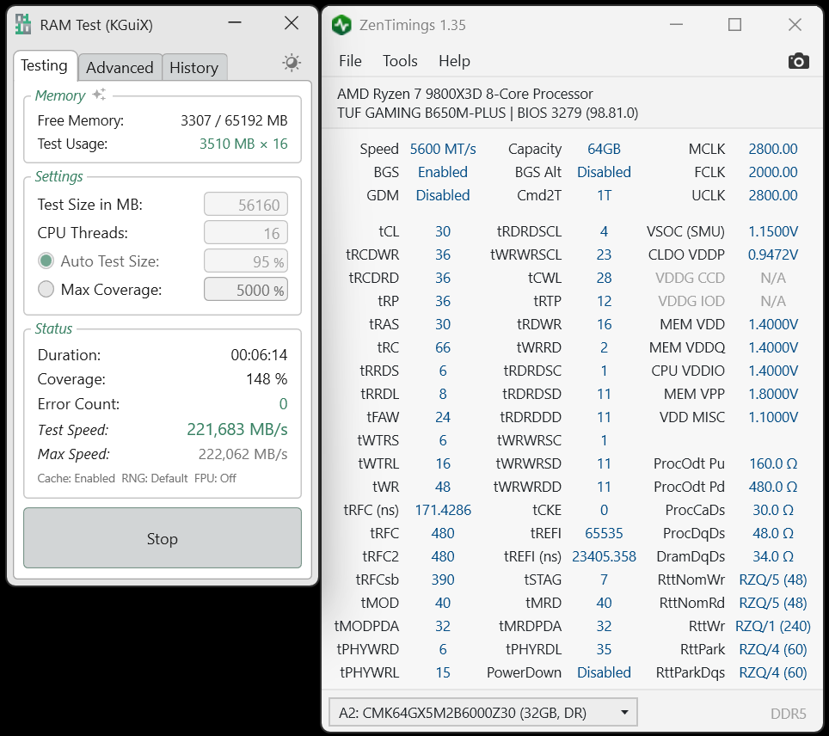829x736 pixels.
Task: Click the Stop button in RAM Test
Action: click(163, 538)
